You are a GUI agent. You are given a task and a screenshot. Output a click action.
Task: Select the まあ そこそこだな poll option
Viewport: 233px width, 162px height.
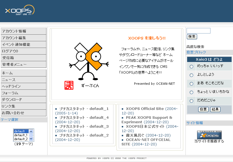click(x=191, y=83)
